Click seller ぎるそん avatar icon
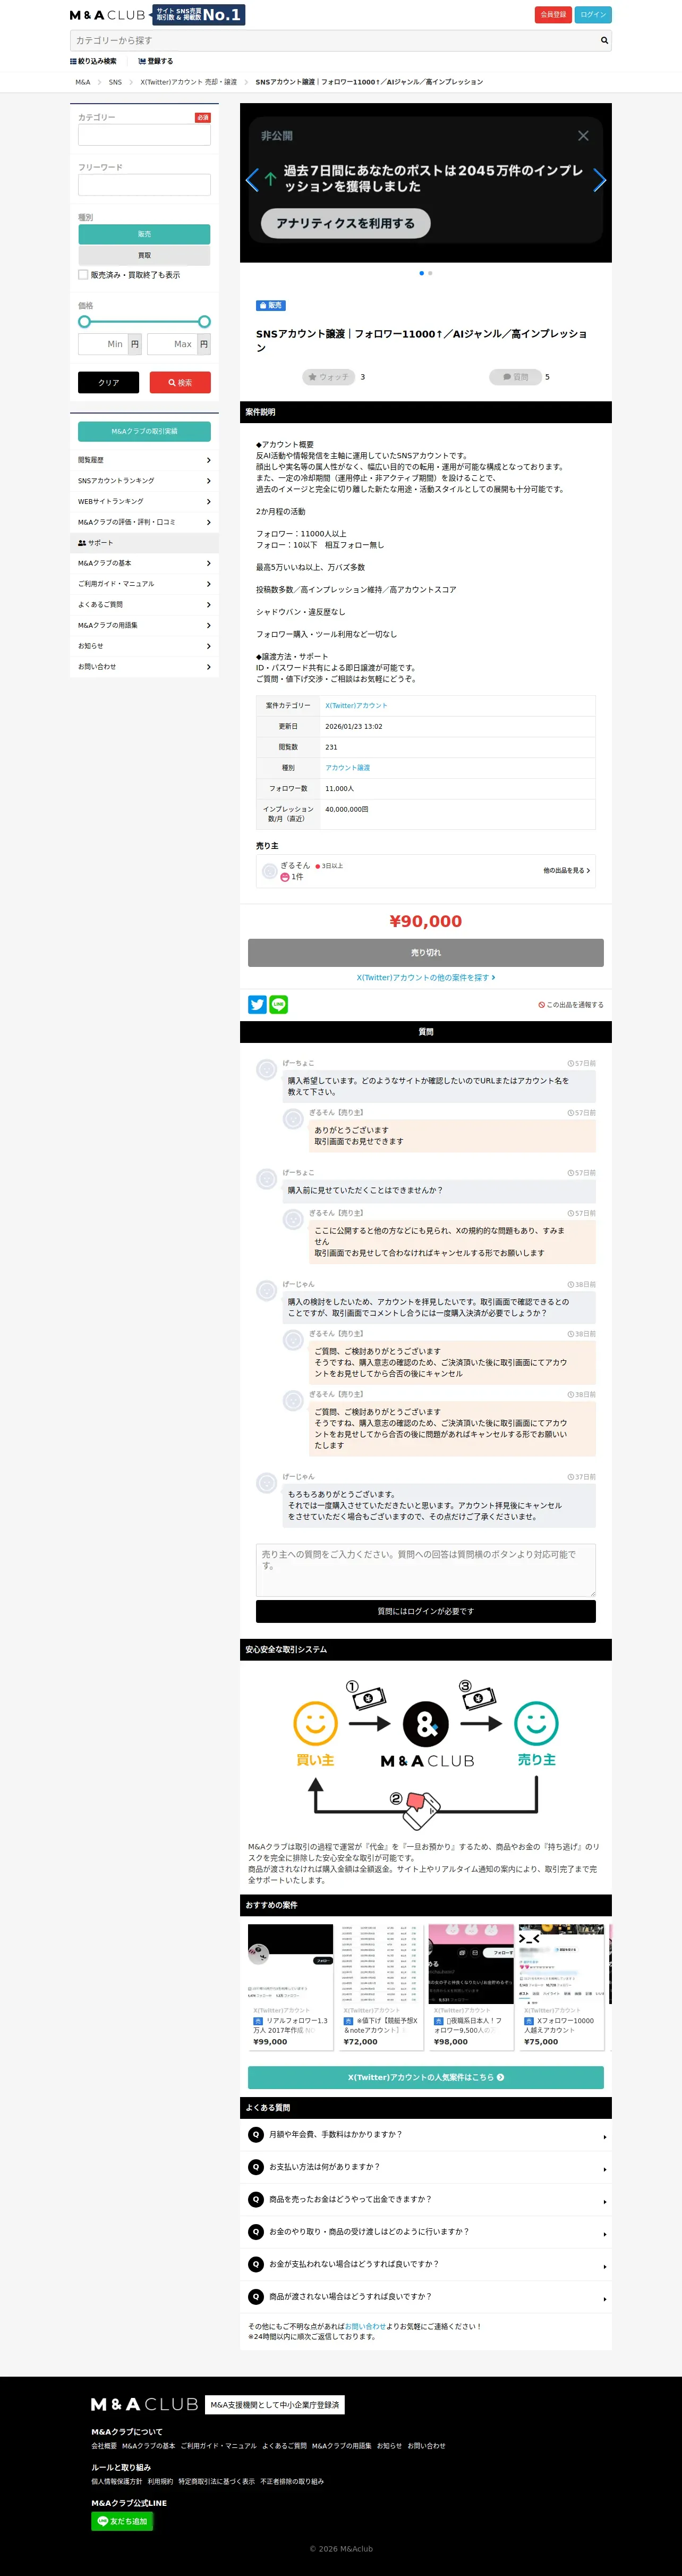 pos(269,871)
